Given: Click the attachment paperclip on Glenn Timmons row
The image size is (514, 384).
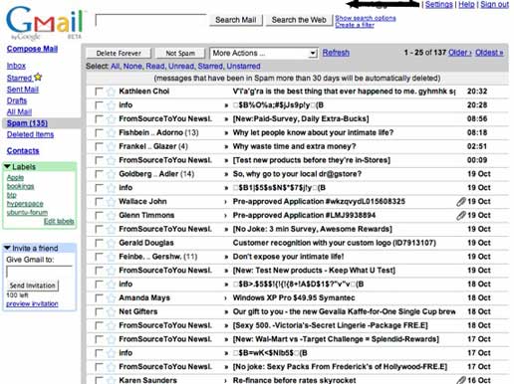Looking at the screenshot, I should (x=461, y=216).
